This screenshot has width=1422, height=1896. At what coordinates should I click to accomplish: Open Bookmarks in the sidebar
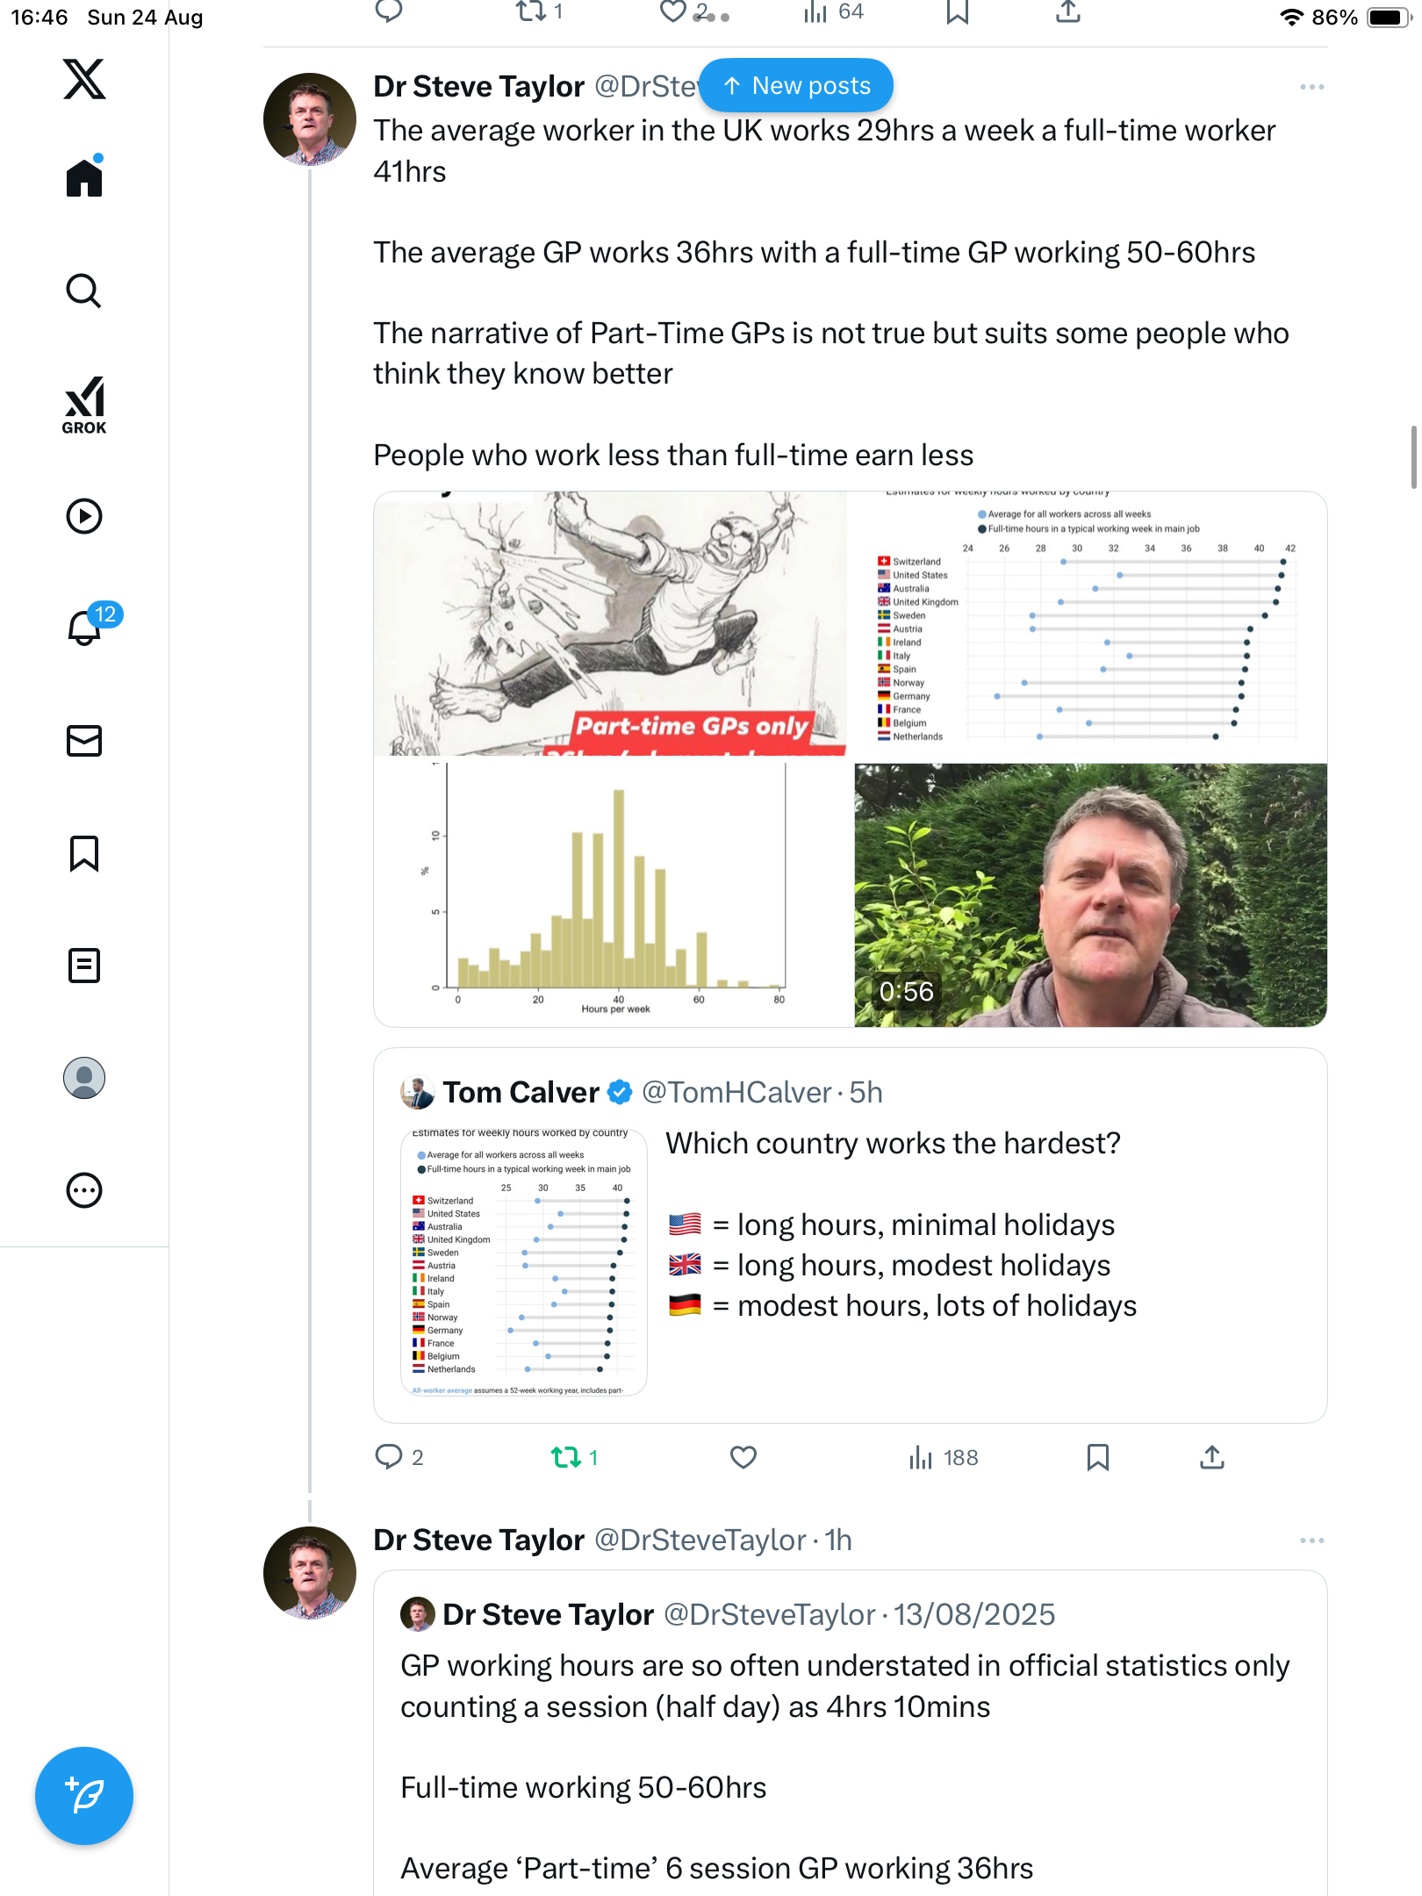click(x=84, y=853)
